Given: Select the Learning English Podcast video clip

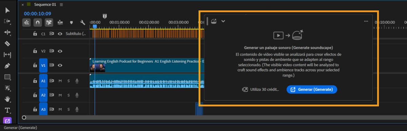Looking at the screenshot, I should tap(147, 65).
